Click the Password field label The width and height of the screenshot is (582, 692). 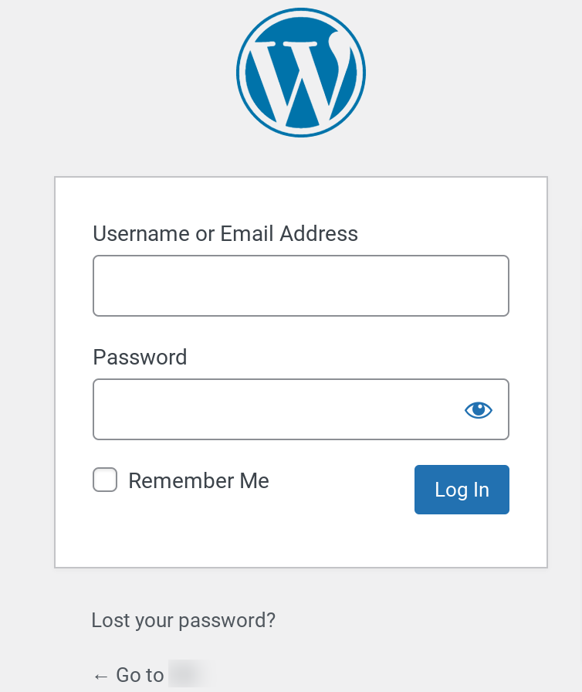coord(140,357)
